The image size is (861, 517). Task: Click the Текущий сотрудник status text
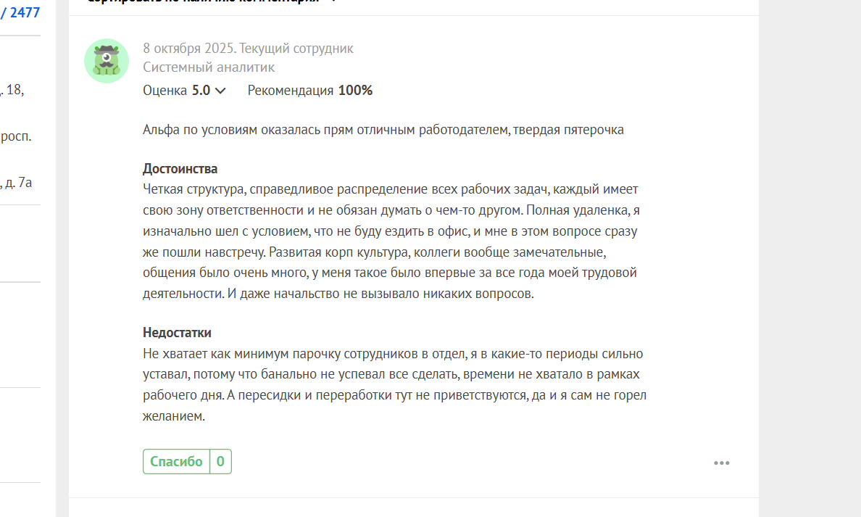point(296,49)
